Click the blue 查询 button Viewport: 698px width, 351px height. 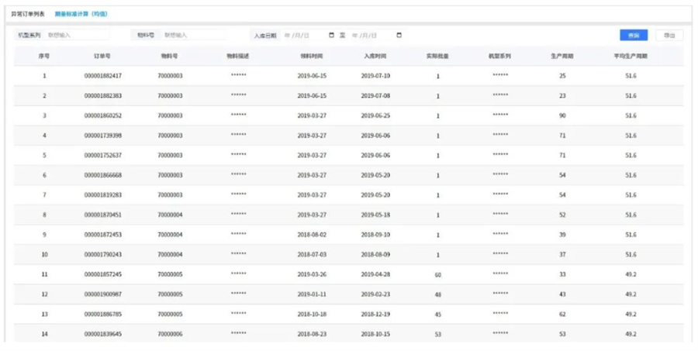click(634, 35)
